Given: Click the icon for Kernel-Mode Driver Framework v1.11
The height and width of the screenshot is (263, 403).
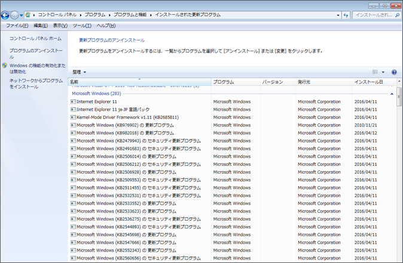Looking at the screenshot, I should tap(74, 117).
